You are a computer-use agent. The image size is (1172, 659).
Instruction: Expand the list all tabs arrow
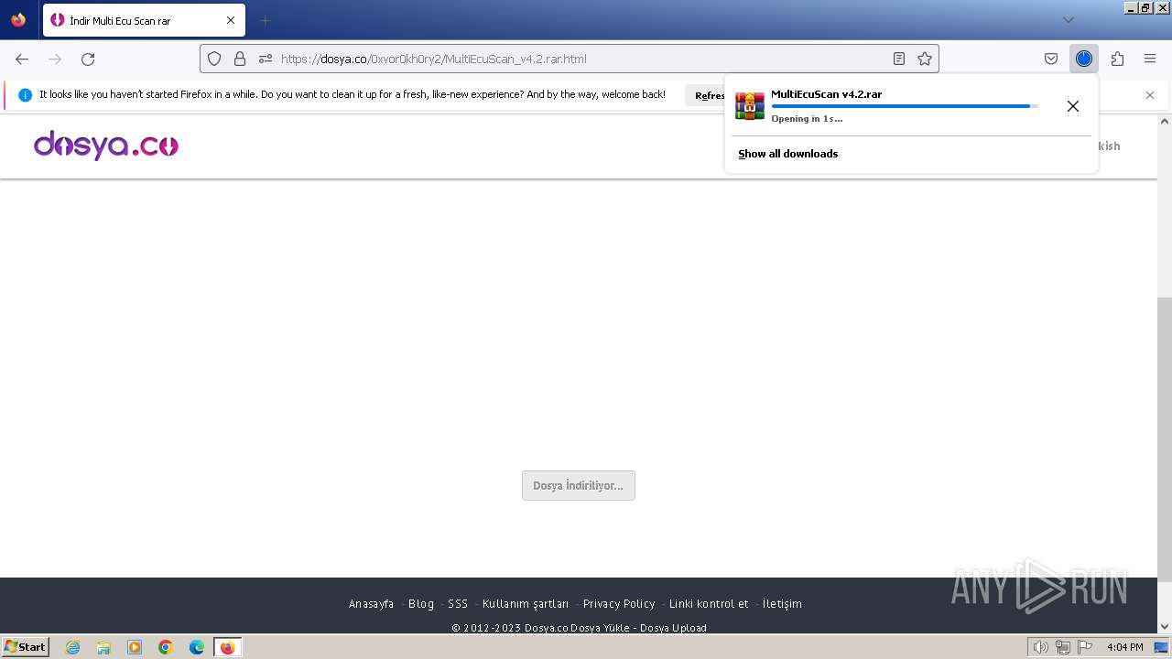[x=1068, y=20]
